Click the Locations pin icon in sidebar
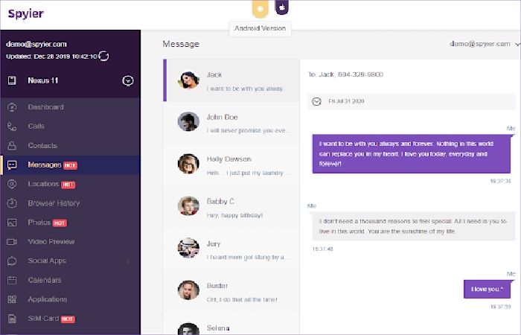Viewport: 521px width, 335px height. [12, 184]
